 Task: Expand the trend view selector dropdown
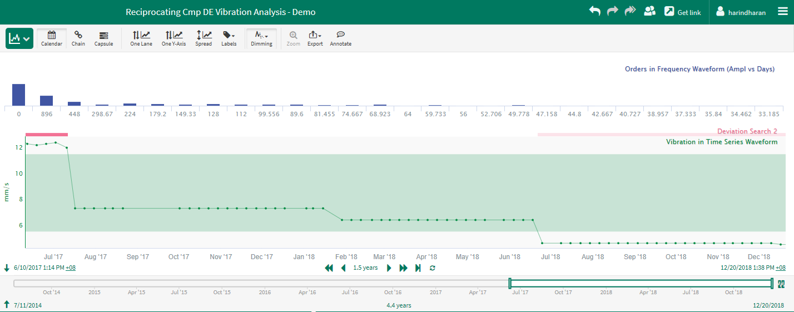pyautogui.click(x=19, y=38)
